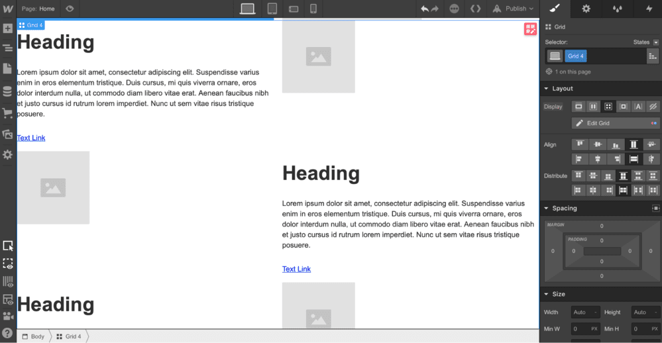662x343 pixels.
Task: Open the Assets panel
Action: tap(7, 134)
